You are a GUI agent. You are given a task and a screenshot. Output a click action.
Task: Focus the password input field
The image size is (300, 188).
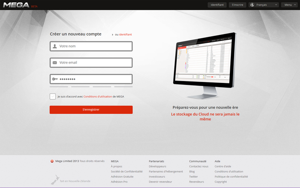pos(91,79)
